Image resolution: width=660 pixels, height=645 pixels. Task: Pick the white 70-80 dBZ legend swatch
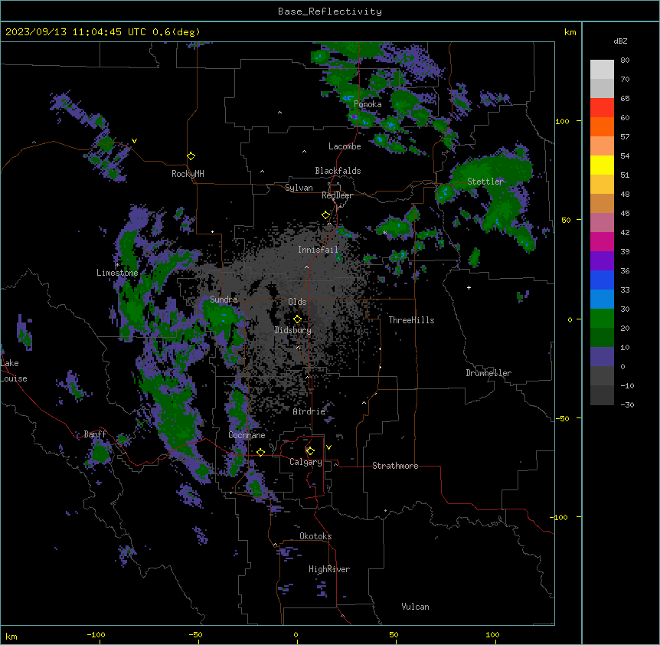pyautogui.click(x=602, y=70)
